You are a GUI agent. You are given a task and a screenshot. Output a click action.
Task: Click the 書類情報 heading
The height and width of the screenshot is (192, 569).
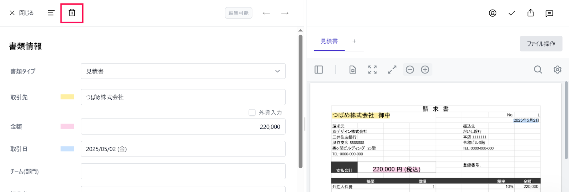(25, 46)
